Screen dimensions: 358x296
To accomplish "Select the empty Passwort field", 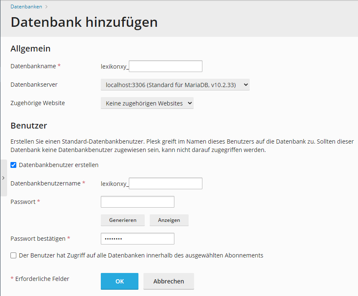I will point(137,202).
